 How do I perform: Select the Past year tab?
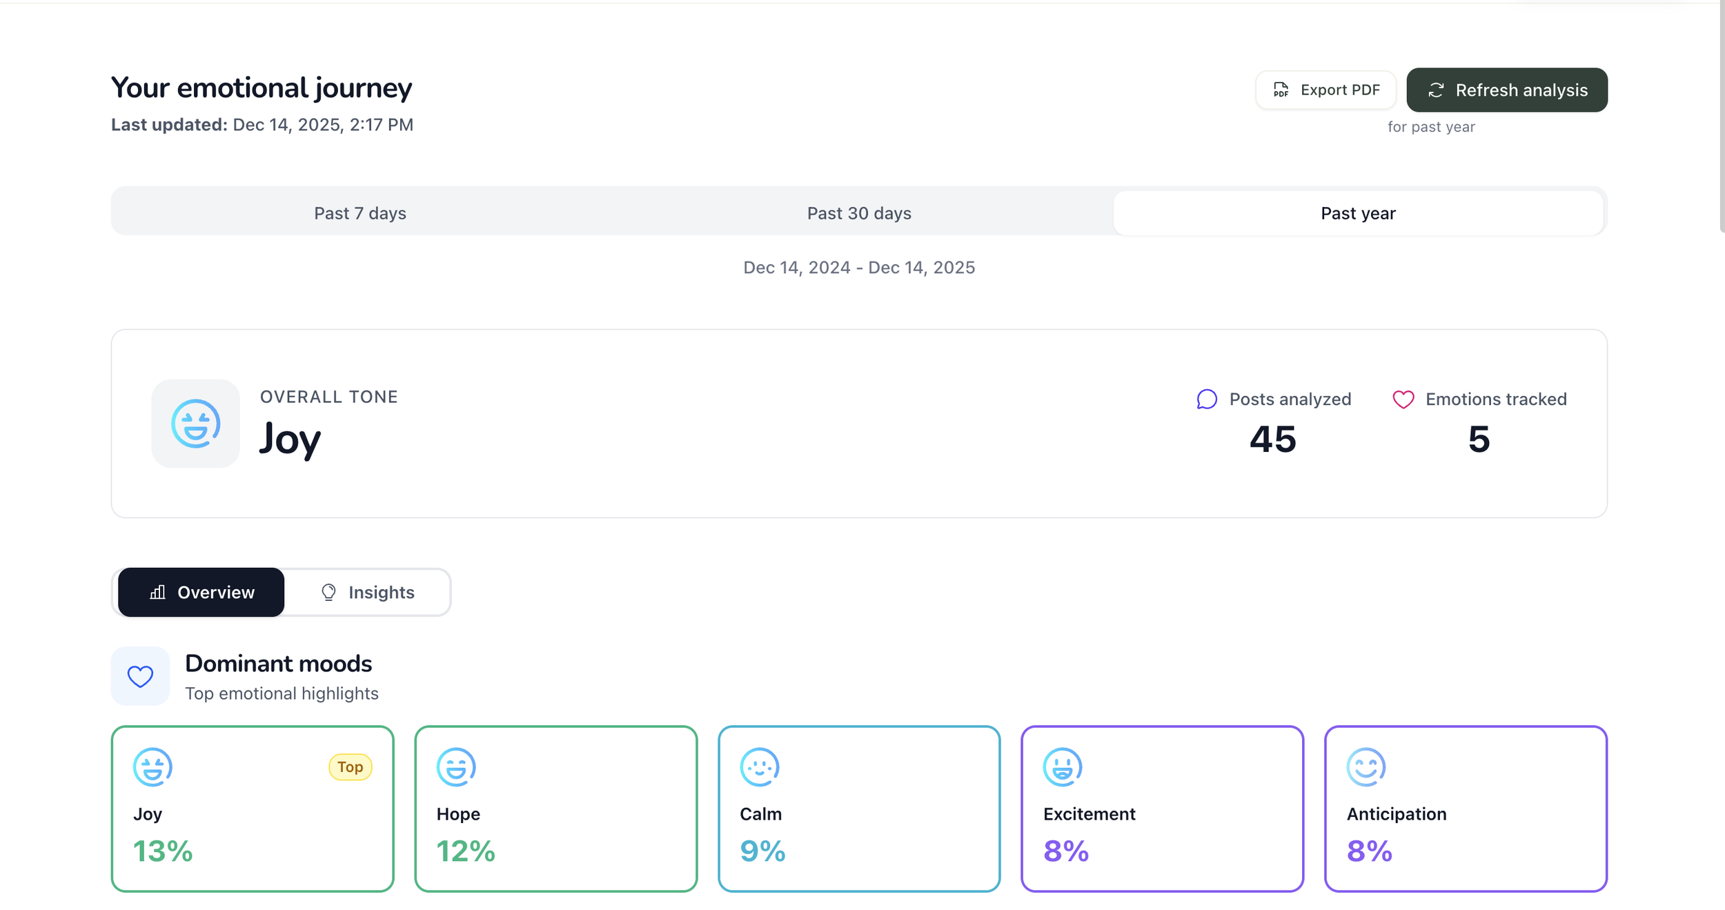tap(1357, 213)
